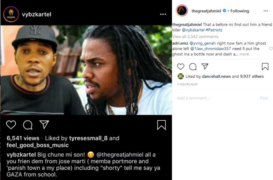273x180 pixels.
Task: Expand the truncated comment with "more"
Action: pos(244,54)
